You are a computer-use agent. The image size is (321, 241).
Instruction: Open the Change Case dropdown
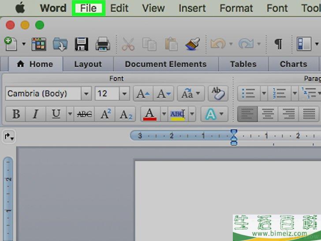(x=191, y=94)
